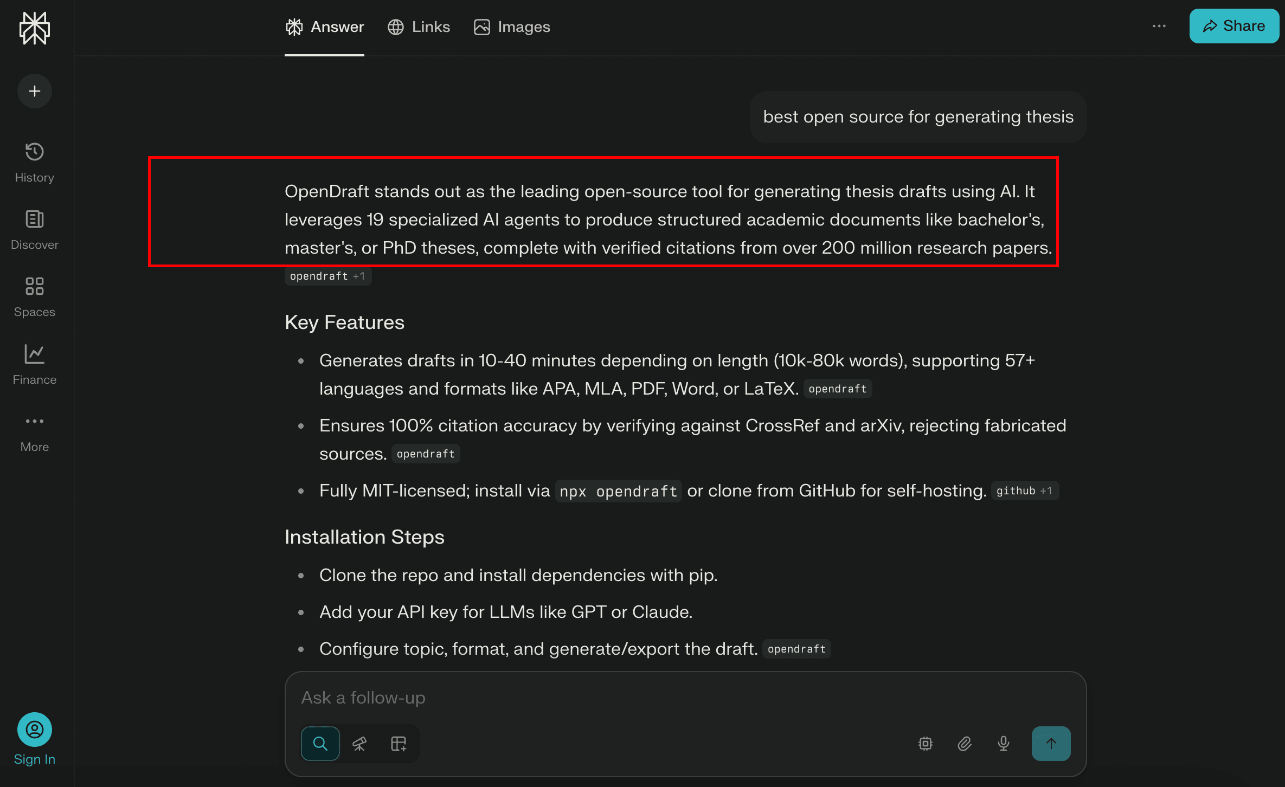The height and width of the screenshot is (787, 1285).
Task: Go home via the Perplexity logo
Action: [34, 28]
